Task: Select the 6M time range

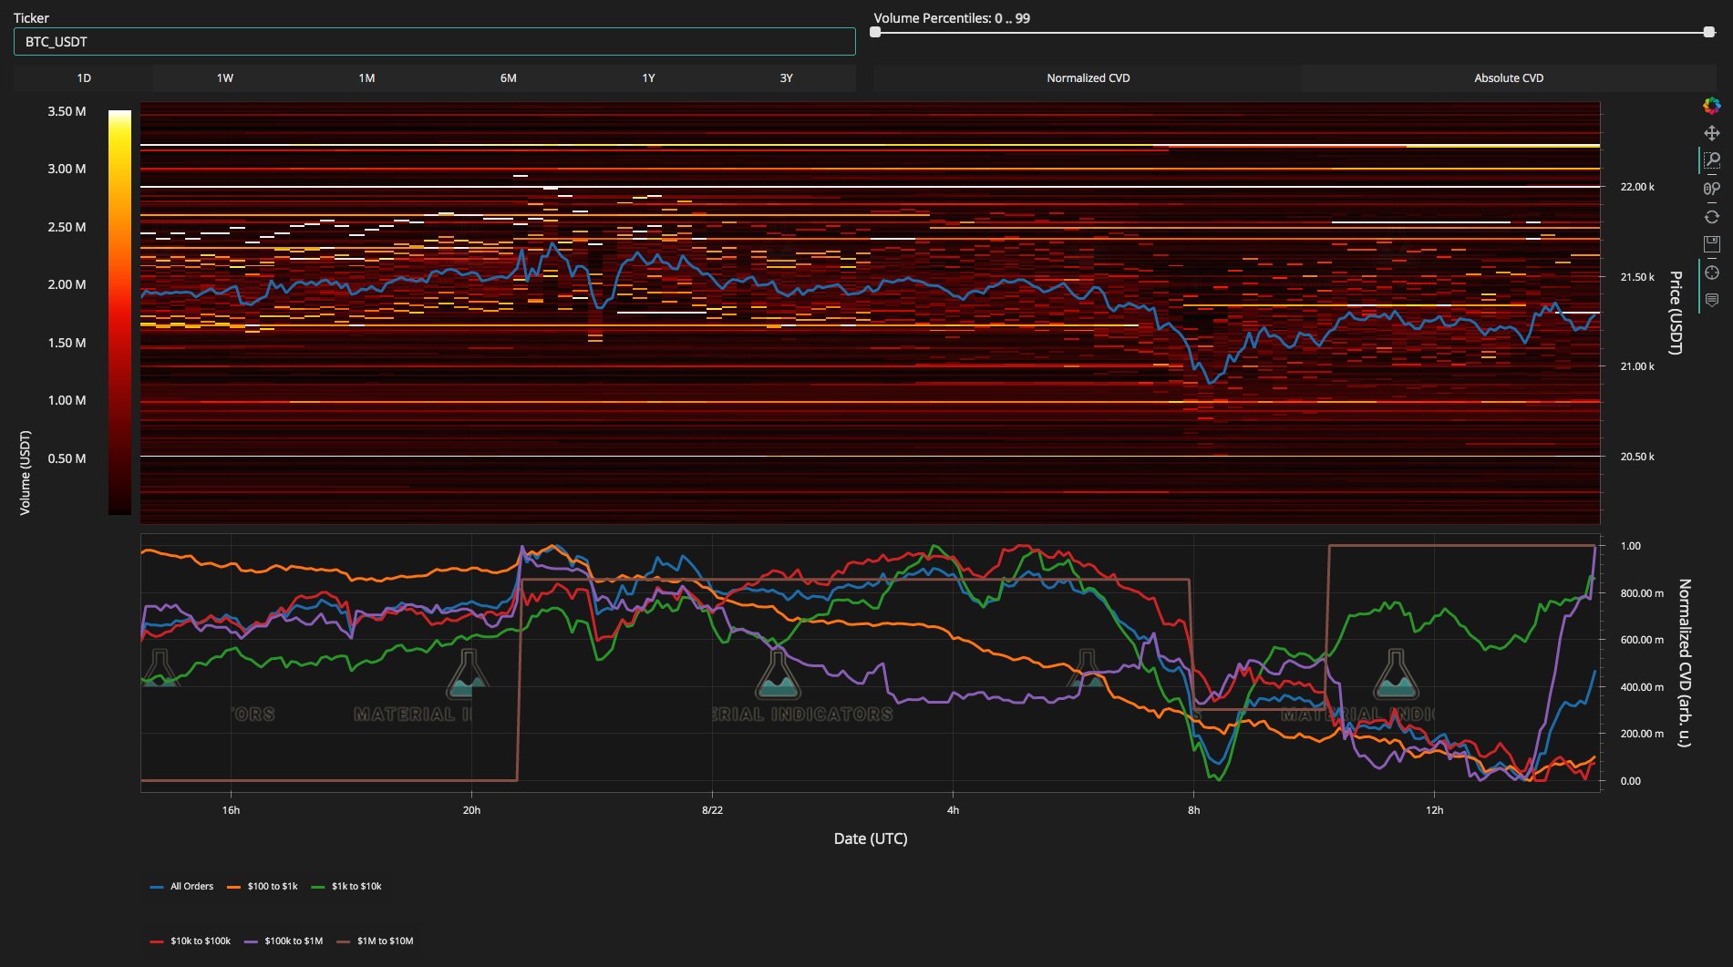Action: coord(508,78)
